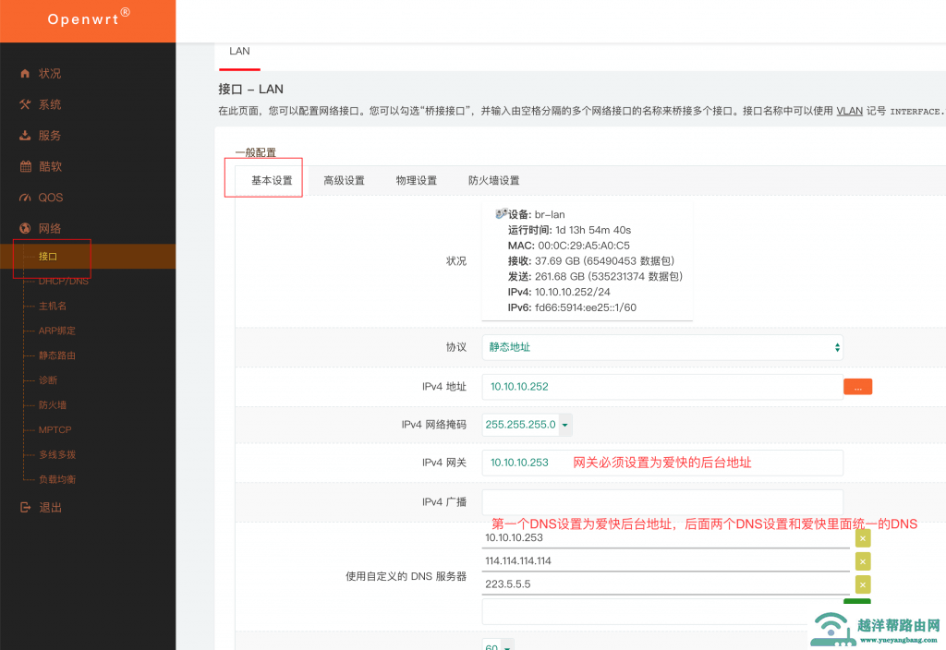Image resolution: width=946 pixels, height=650 pixels.
Task: Open the 诊断 page
Action: point(48,379)
